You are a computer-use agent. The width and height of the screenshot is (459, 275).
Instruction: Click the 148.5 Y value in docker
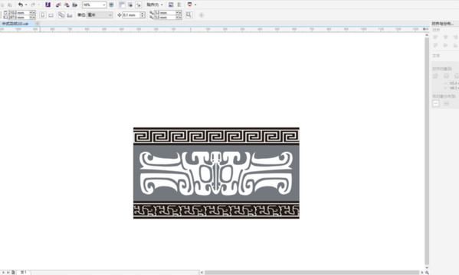[453, 88]
